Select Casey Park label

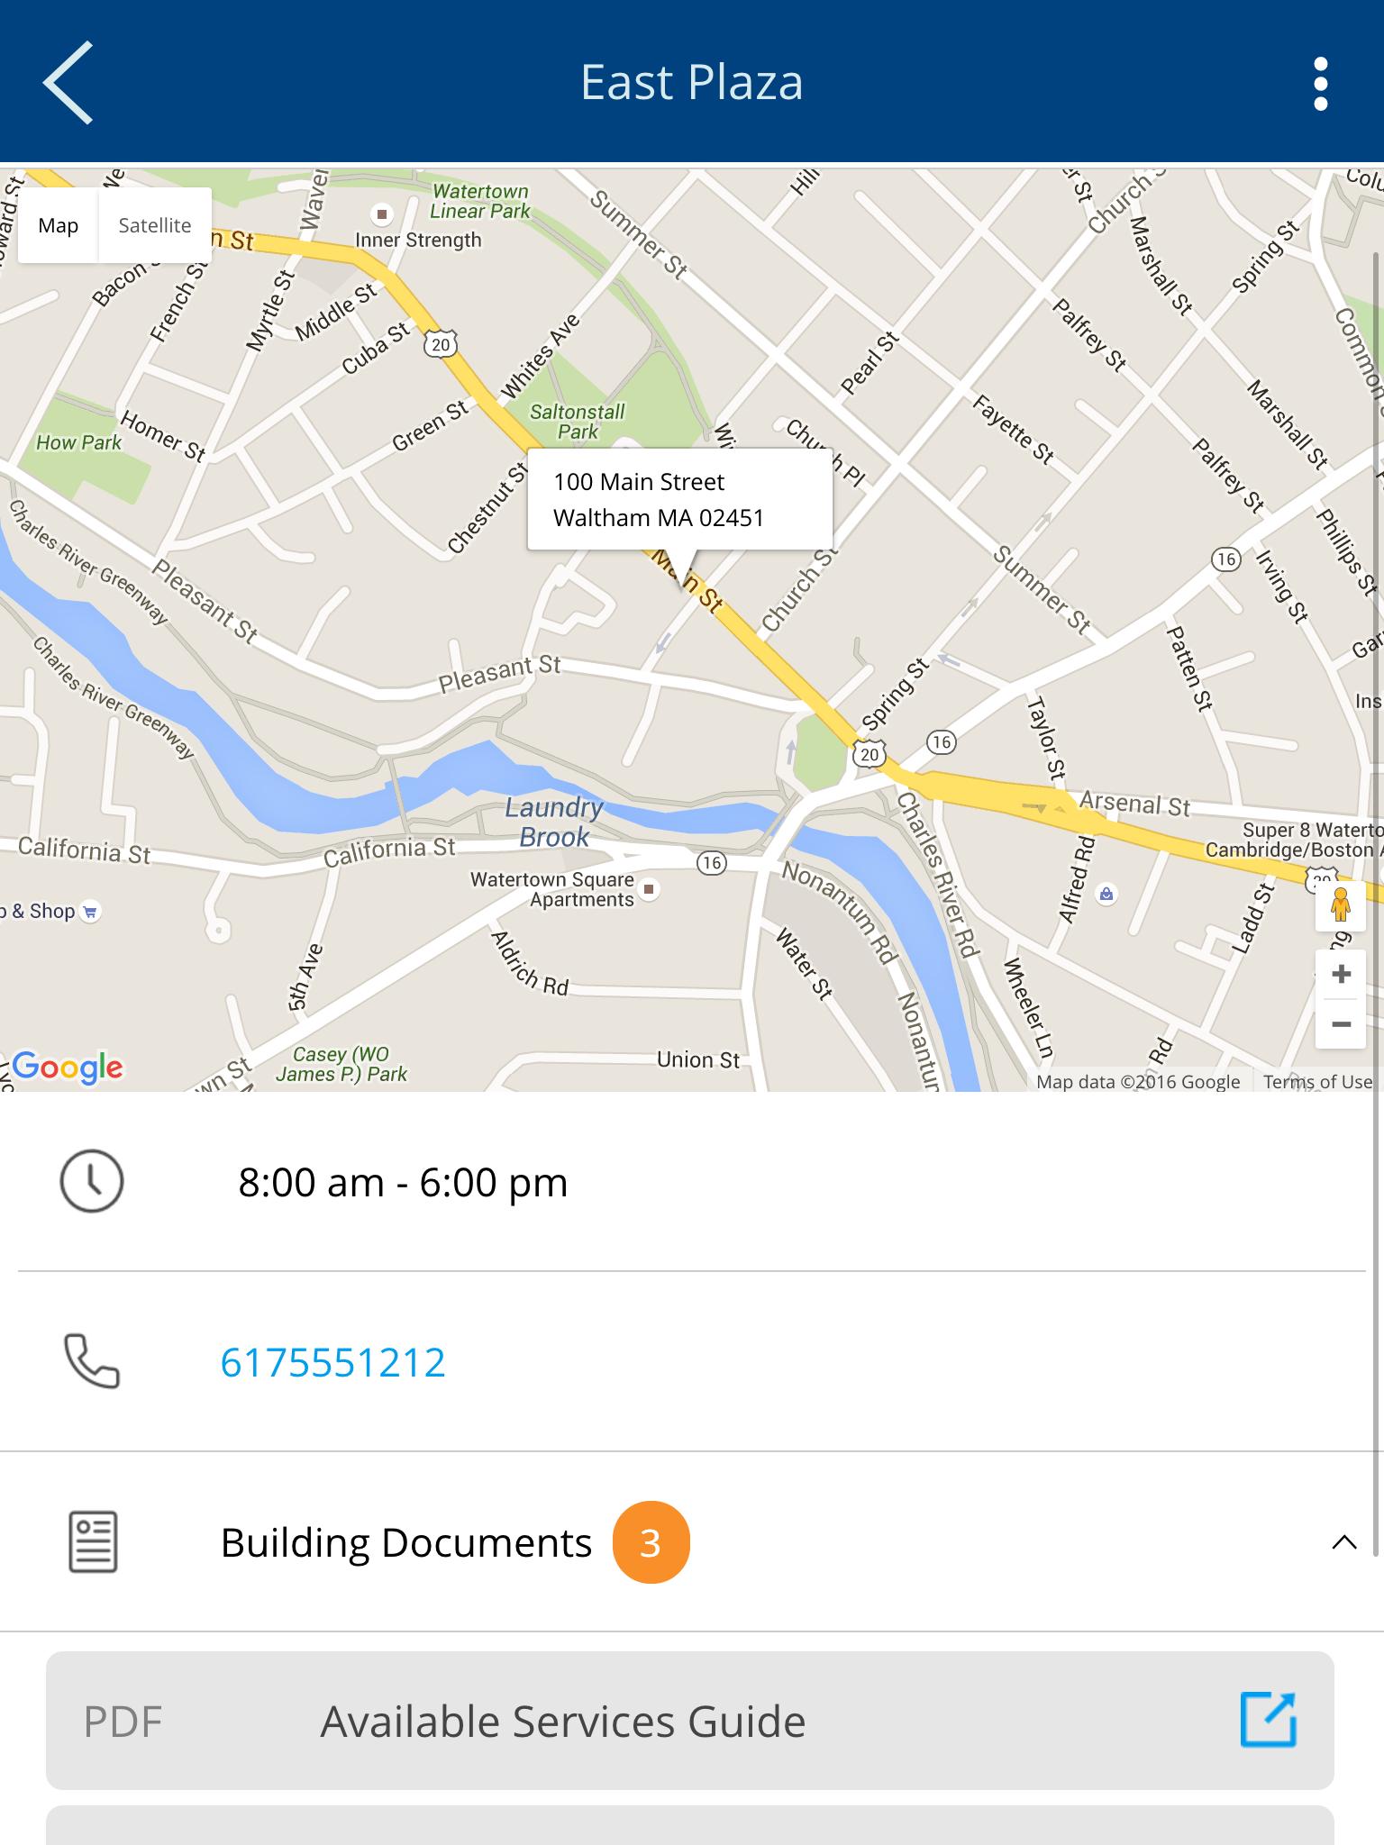click(341, 1064)
